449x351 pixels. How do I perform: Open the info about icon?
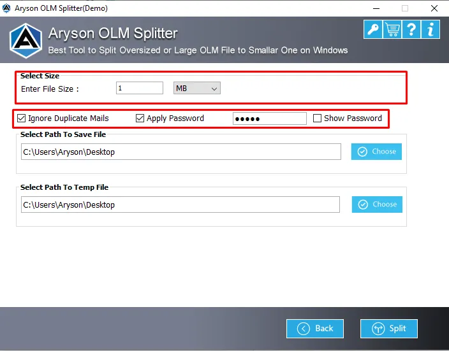click(431, 29)
